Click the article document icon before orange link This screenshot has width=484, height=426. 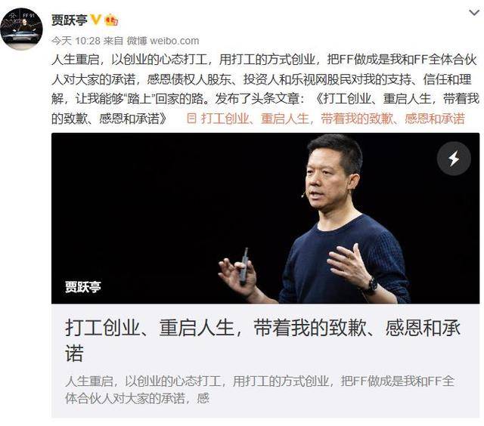[x=191, y=119]
